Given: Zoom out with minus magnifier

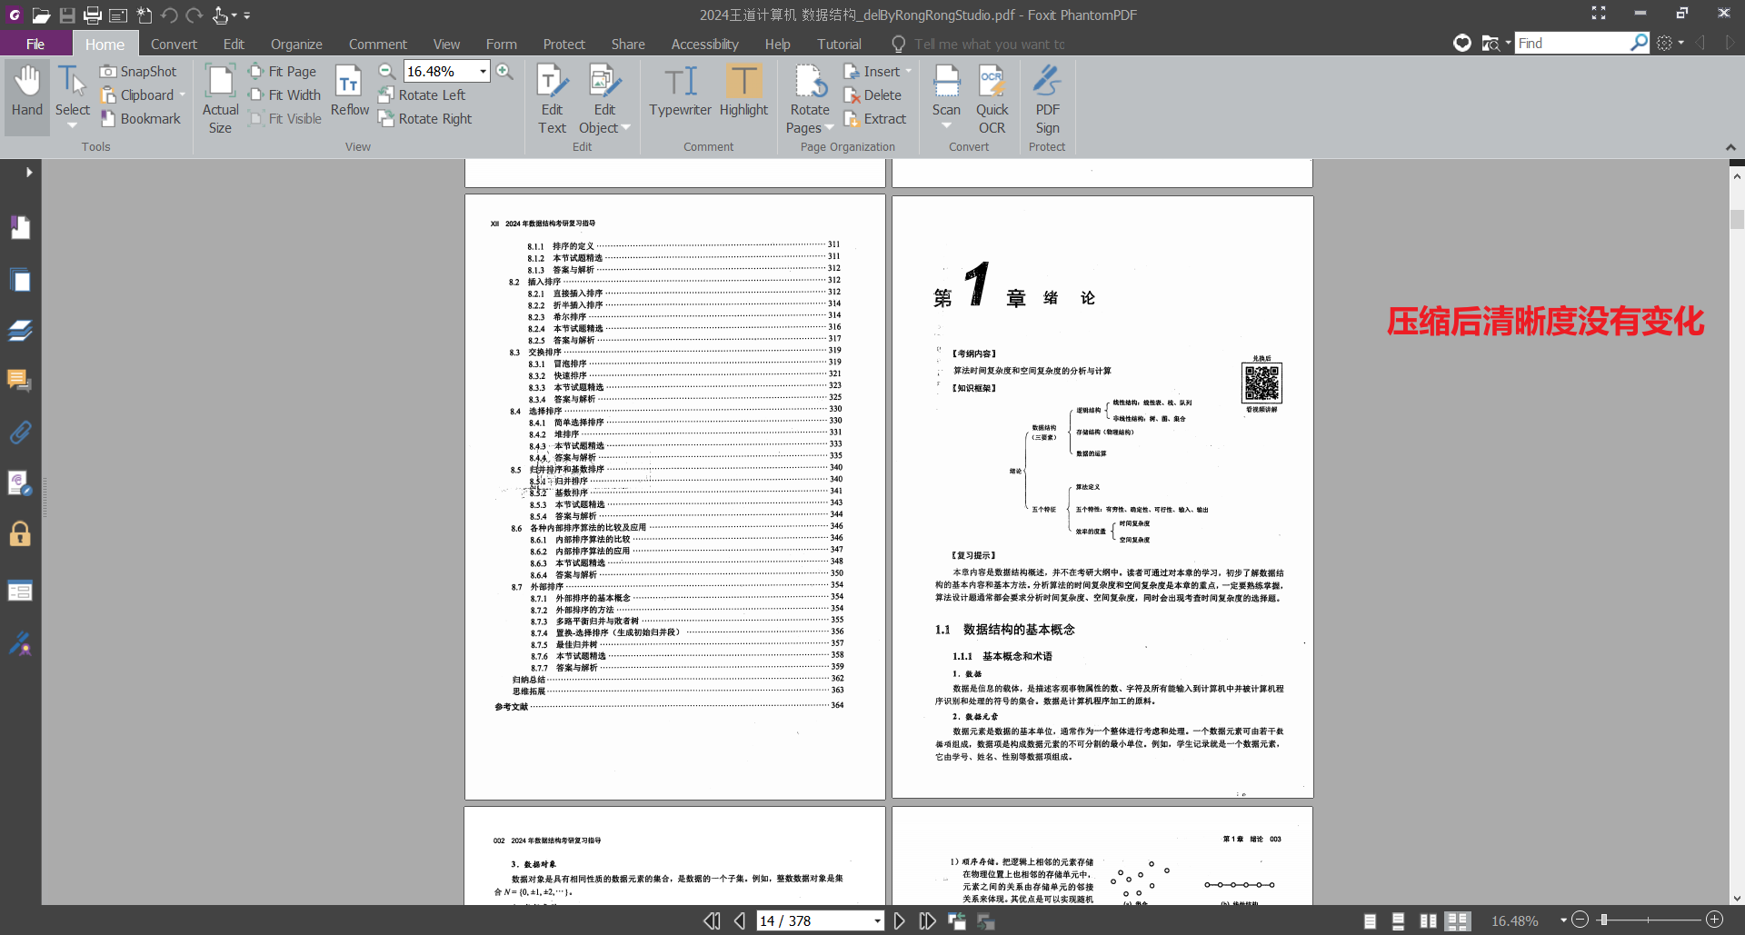Looking at the screenshot, I should (386, 72).
